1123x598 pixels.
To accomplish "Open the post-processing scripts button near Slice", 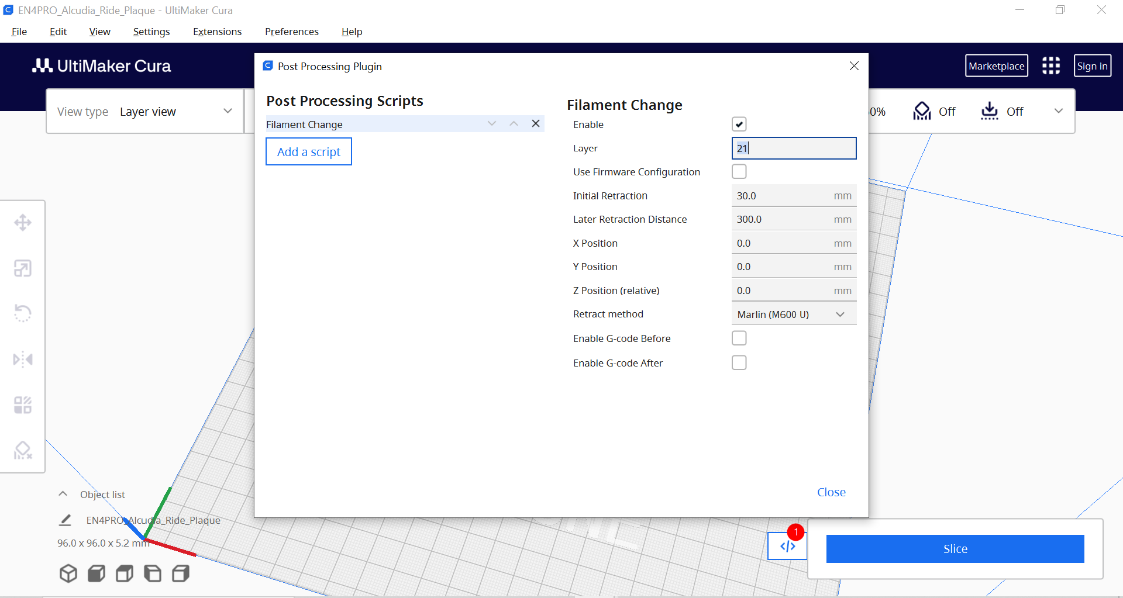I will click(787, 546).
